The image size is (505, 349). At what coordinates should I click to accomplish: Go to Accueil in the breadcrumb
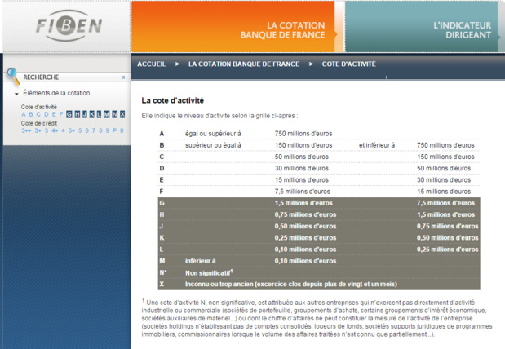(152, 64)
